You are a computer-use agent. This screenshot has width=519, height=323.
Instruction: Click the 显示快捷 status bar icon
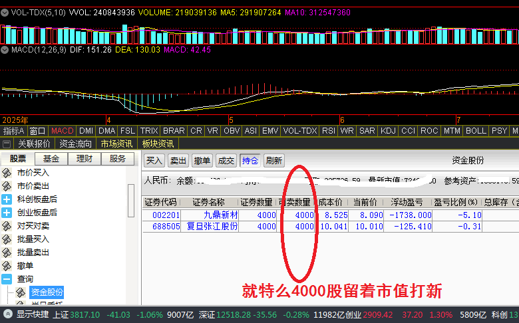8,314
